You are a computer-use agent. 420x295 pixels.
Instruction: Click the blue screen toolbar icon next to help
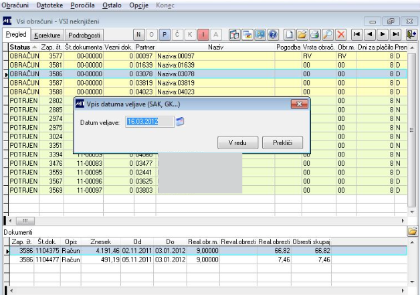pyautogui.click(x=259, y=35)
